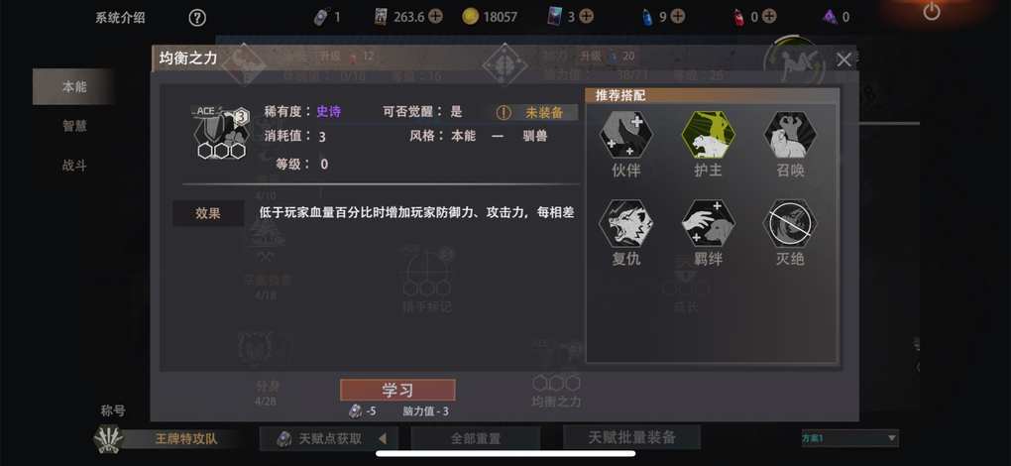This screenshot has width=1011, height=466.
Task: Switch to the 智慧 tab
Action: click(74, 126)
